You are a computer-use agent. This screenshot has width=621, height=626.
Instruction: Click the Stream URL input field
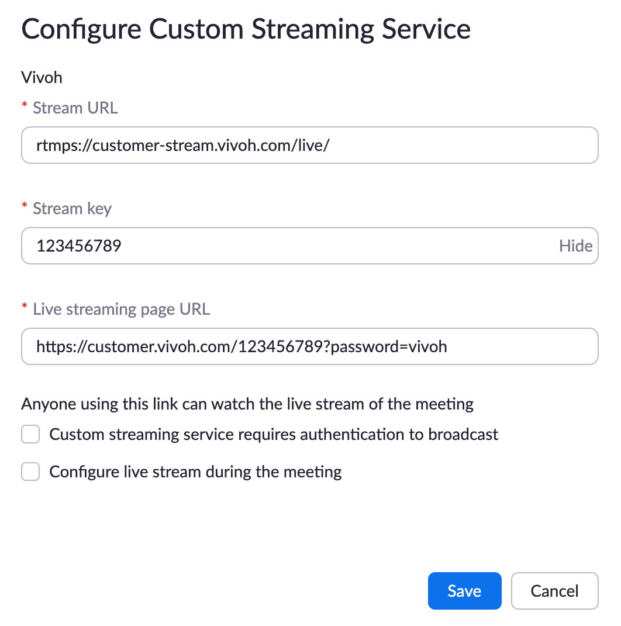tap(309, 145)
